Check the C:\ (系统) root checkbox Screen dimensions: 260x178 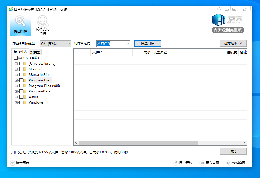coord(16,58)
